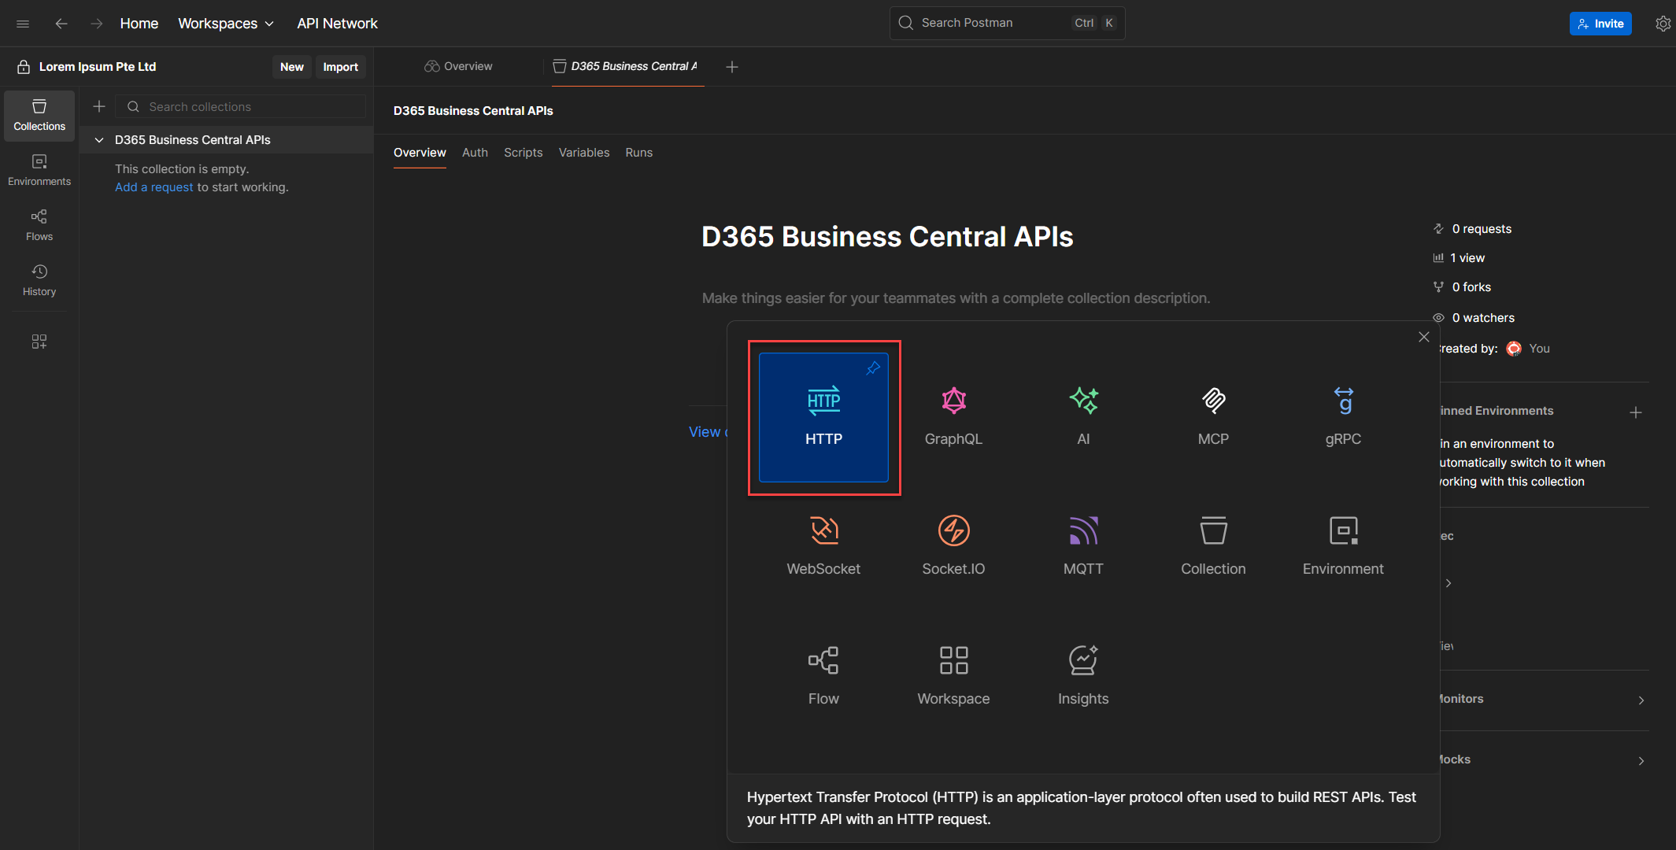
Task: Toggle the pin on the HTTP tile
Action: (x=873, y=368)
